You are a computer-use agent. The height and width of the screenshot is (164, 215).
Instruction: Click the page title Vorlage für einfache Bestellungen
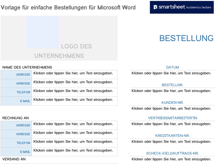click(x=68, y=7)
